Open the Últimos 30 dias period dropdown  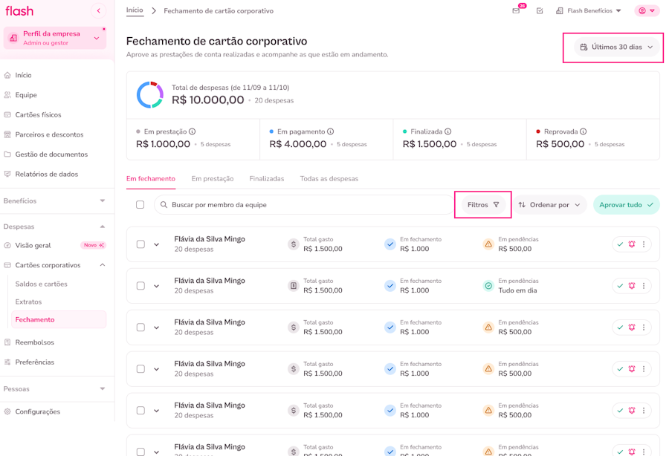click(x=616, y=48)
